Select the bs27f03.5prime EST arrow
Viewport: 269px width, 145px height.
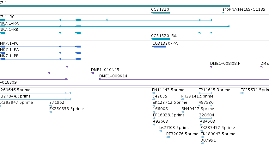[x=161, y=131]
